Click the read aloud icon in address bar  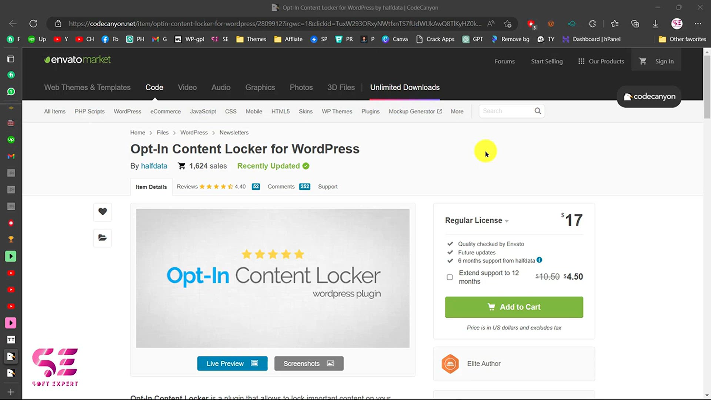(491, 24)
